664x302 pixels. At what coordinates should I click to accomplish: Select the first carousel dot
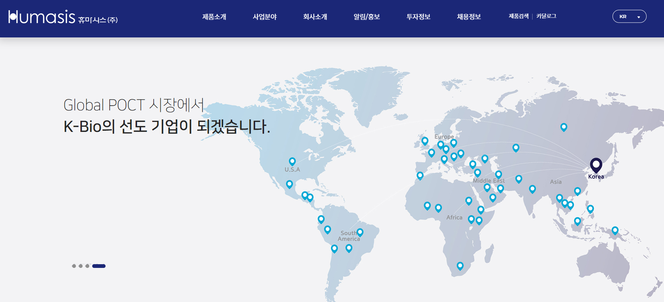click(74, 266)
